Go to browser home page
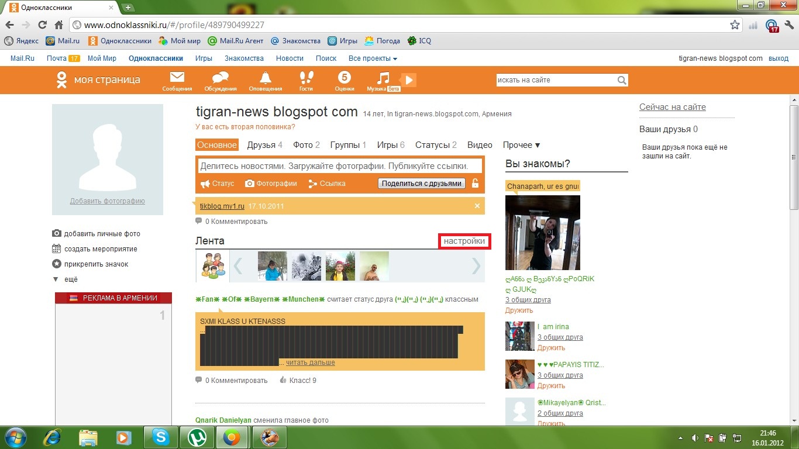The height and width of the screenshot is (449, 799). (x=58, y=25)
